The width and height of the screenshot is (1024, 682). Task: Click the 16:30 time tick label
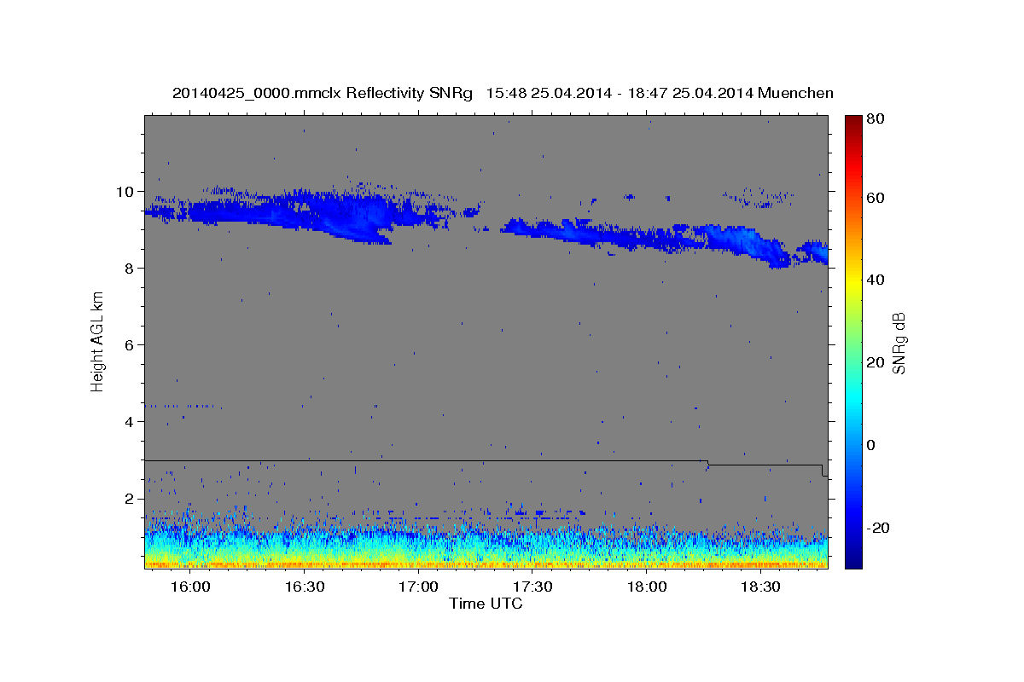click(305, 587)
